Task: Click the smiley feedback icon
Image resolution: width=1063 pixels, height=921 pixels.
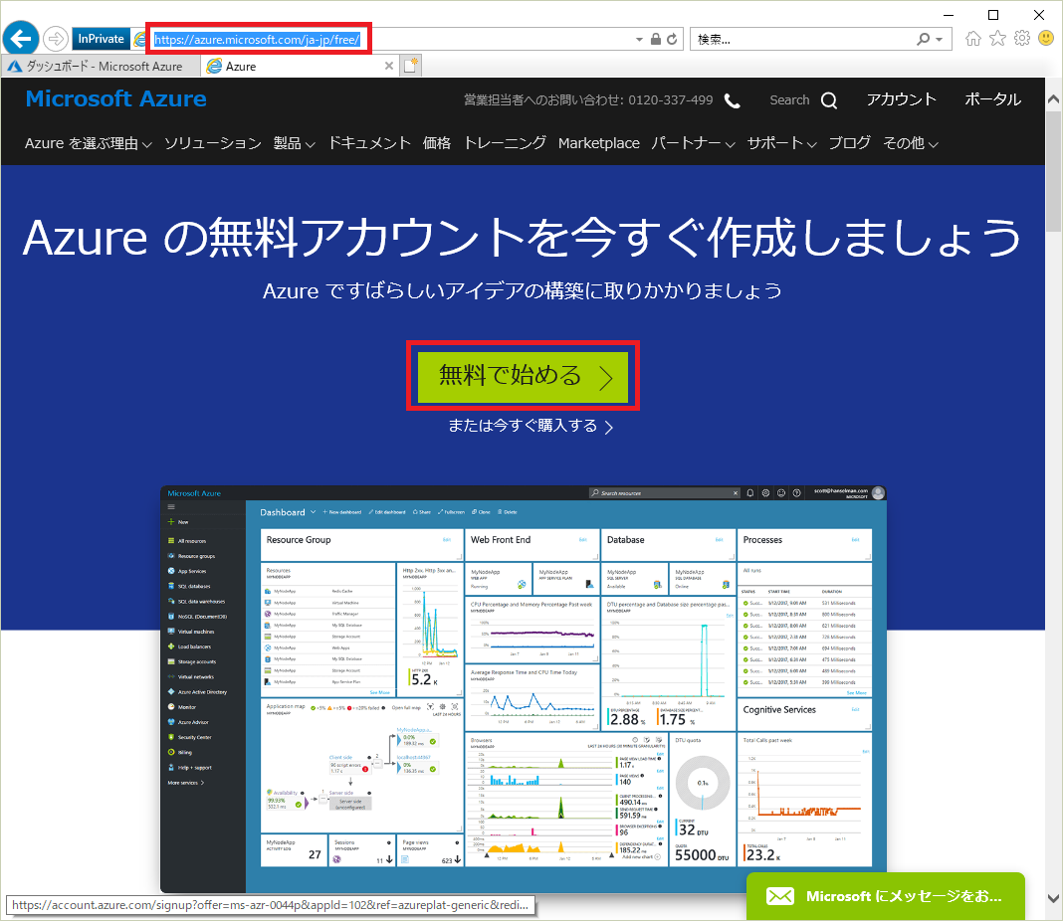Action: [1047, 38]
